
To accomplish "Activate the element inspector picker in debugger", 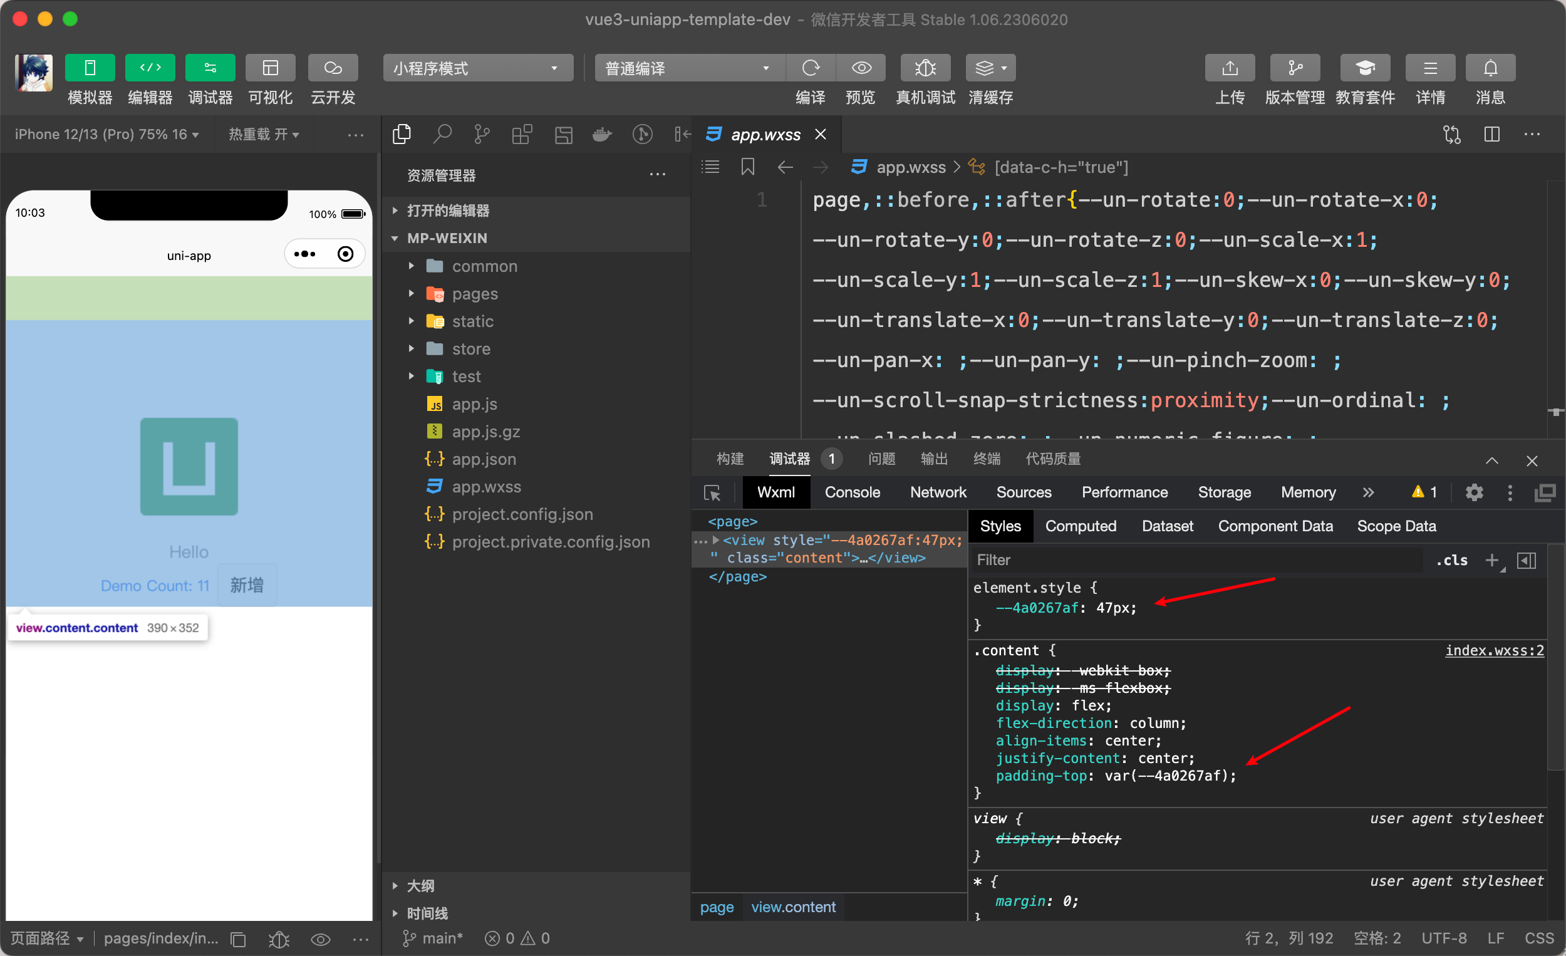I will (x=713, y=492).
